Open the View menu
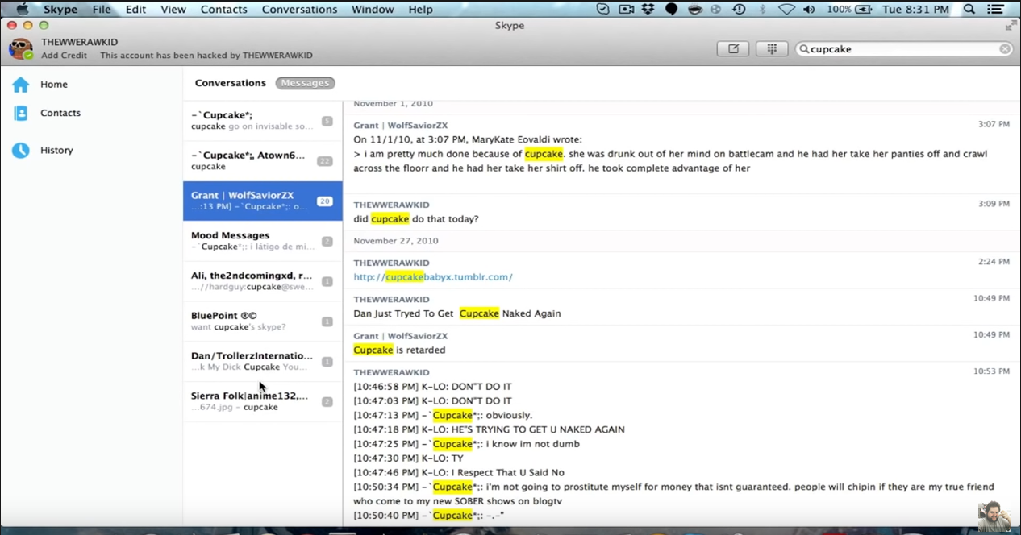This screenshot has width=1021, height=535. click(x=173, y=10)
